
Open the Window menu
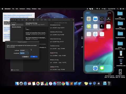[34, 9]
